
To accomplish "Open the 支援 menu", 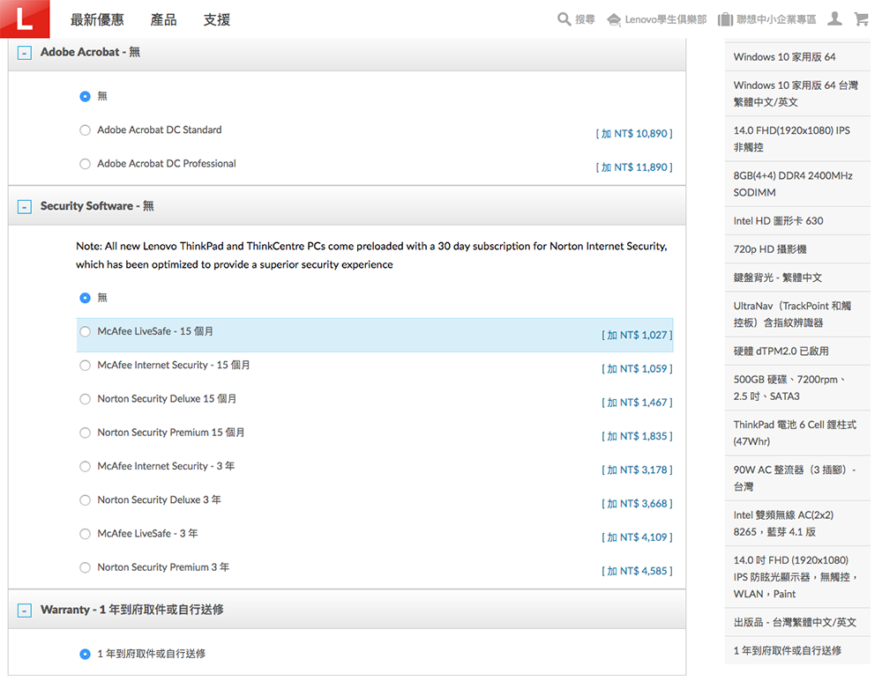I will [x=216, y=19].
